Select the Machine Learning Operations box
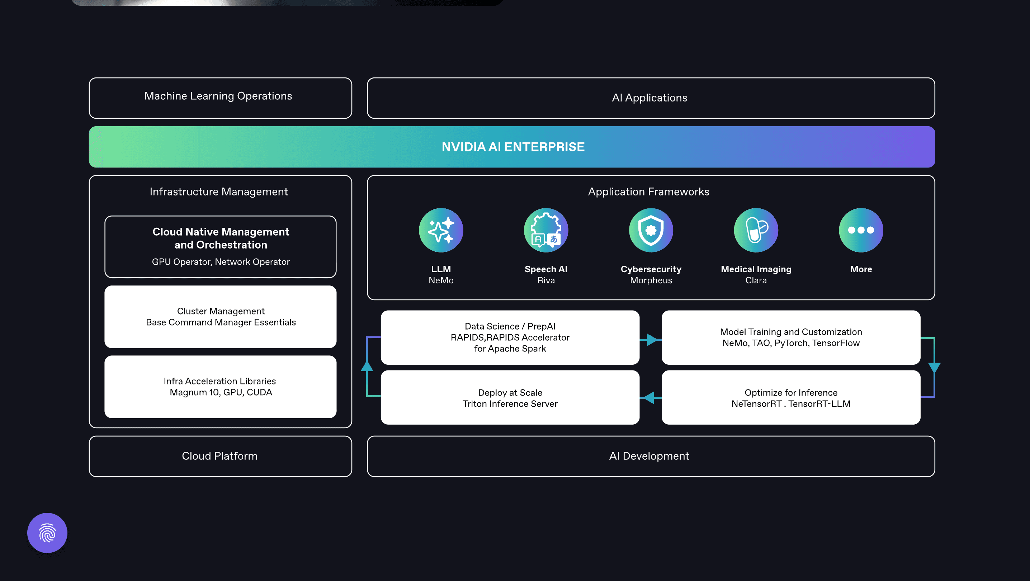Viewport: 1030px width, 581px height. (x=220, y=98)
